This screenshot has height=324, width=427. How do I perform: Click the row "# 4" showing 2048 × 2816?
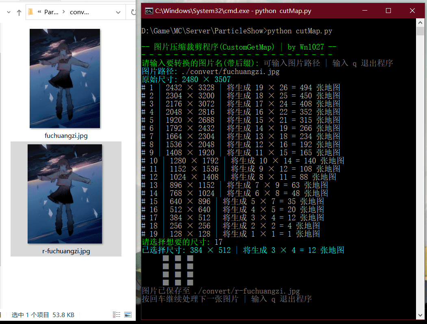[241, 112]
